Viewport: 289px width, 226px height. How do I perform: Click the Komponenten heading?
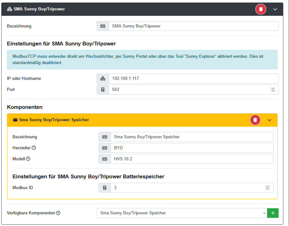[x=25, y=107]
